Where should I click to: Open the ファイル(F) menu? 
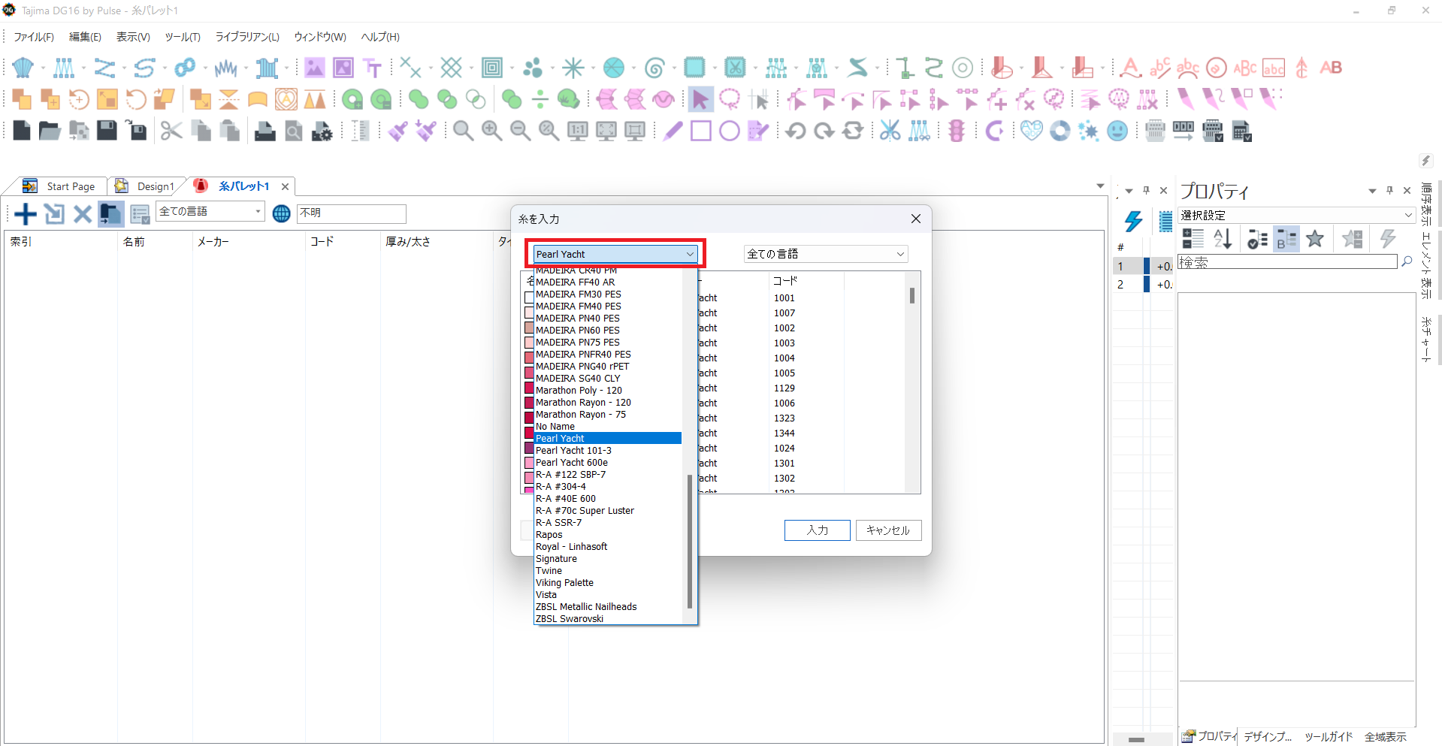(34, 37)
